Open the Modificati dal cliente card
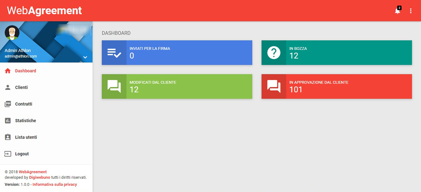 177,87
